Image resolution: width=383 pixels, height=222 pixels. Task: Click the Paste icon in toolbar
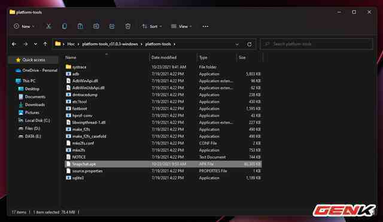80,26
